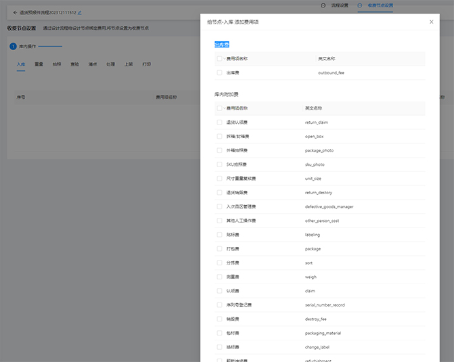454x362 pixels.
Task: Switch to the 打印 tab
Action: (x=147, y=64)
